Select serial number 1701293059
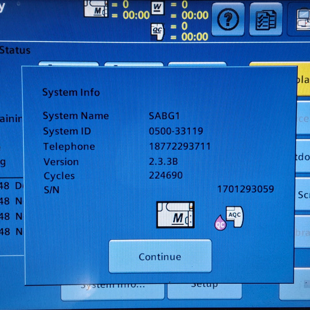The height and width of the screenshot is (310, 310). click(x=245, y=189)
